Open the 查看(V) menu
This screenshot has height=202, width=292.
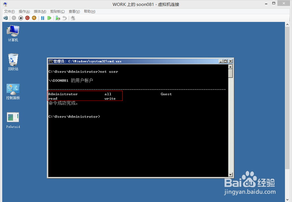(x=74, y=11)
